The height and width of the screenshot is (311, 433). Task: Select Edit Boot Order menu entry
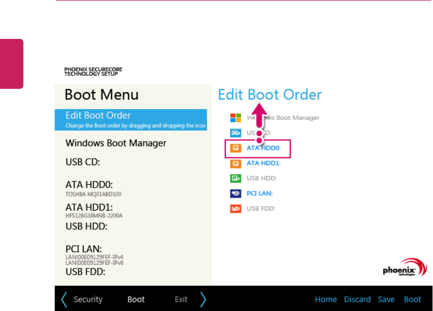[x=131, y=120]
